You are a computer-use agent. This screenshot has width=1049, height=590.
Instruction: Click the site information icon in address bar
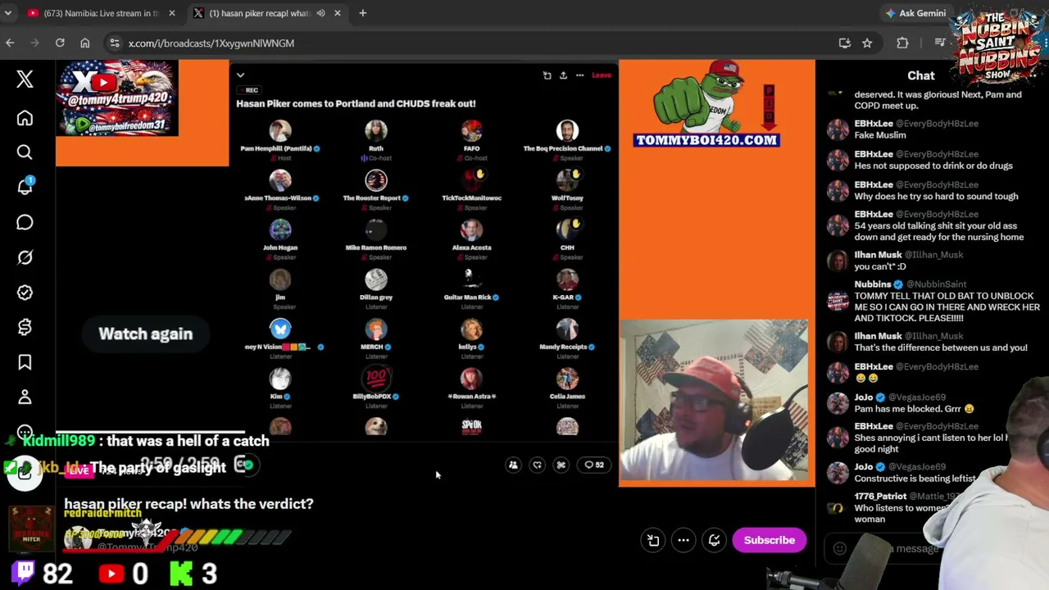115,43
